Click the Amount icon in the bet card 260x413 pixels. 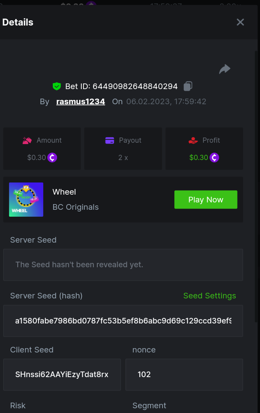(27, 141)
